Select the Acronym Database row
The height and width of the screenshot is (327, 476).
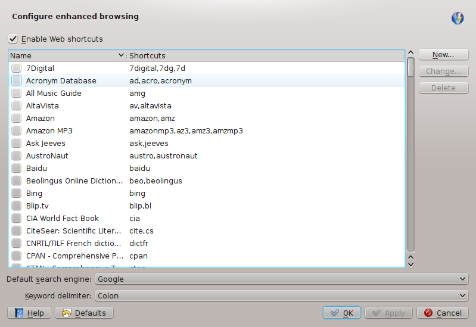pos(61,81)
